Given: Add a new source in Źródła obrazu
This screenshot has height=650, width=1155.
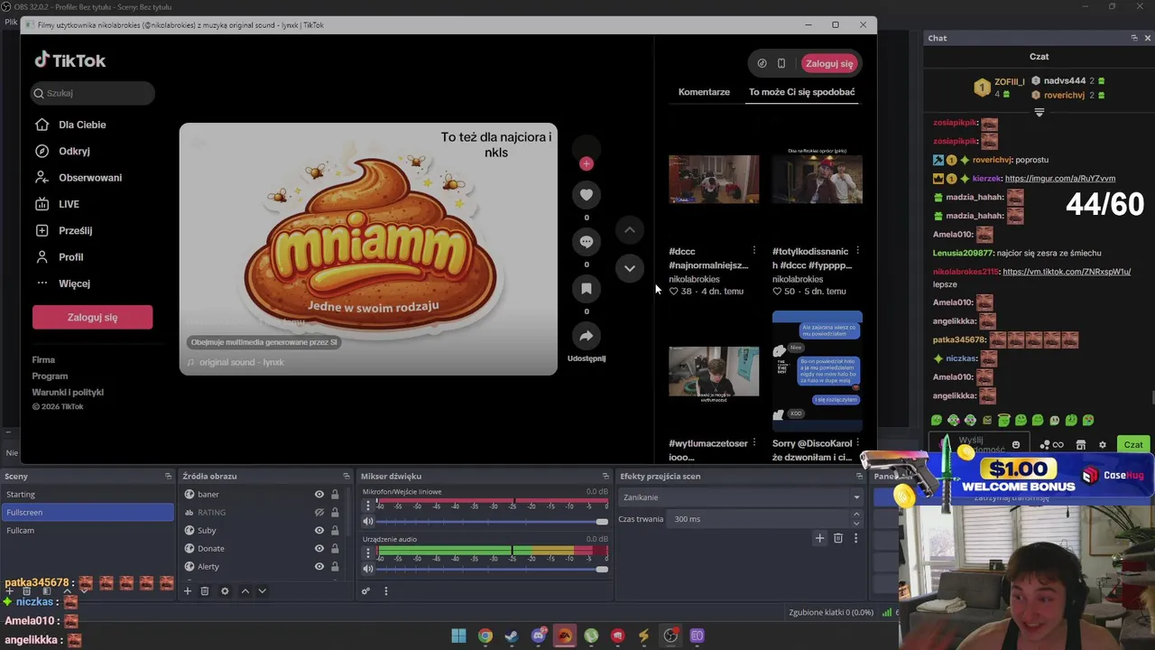Looking at the screenshot, I should click(x=188, y=591).
